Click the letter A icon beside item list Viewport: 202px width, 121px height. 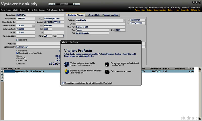click(x=2, y=77)
